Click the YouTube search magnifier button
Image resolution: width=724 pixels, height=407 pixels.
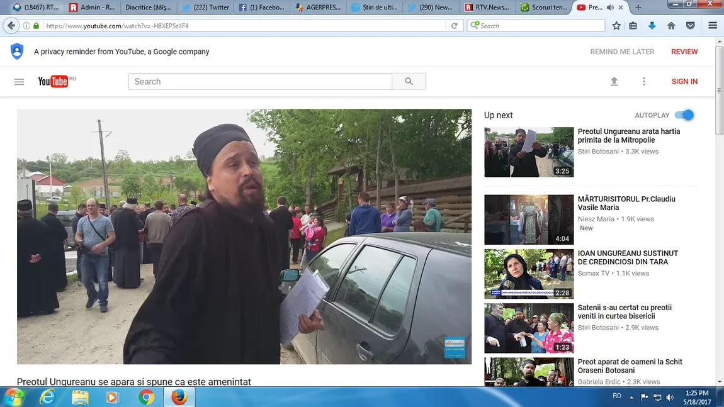409,82
